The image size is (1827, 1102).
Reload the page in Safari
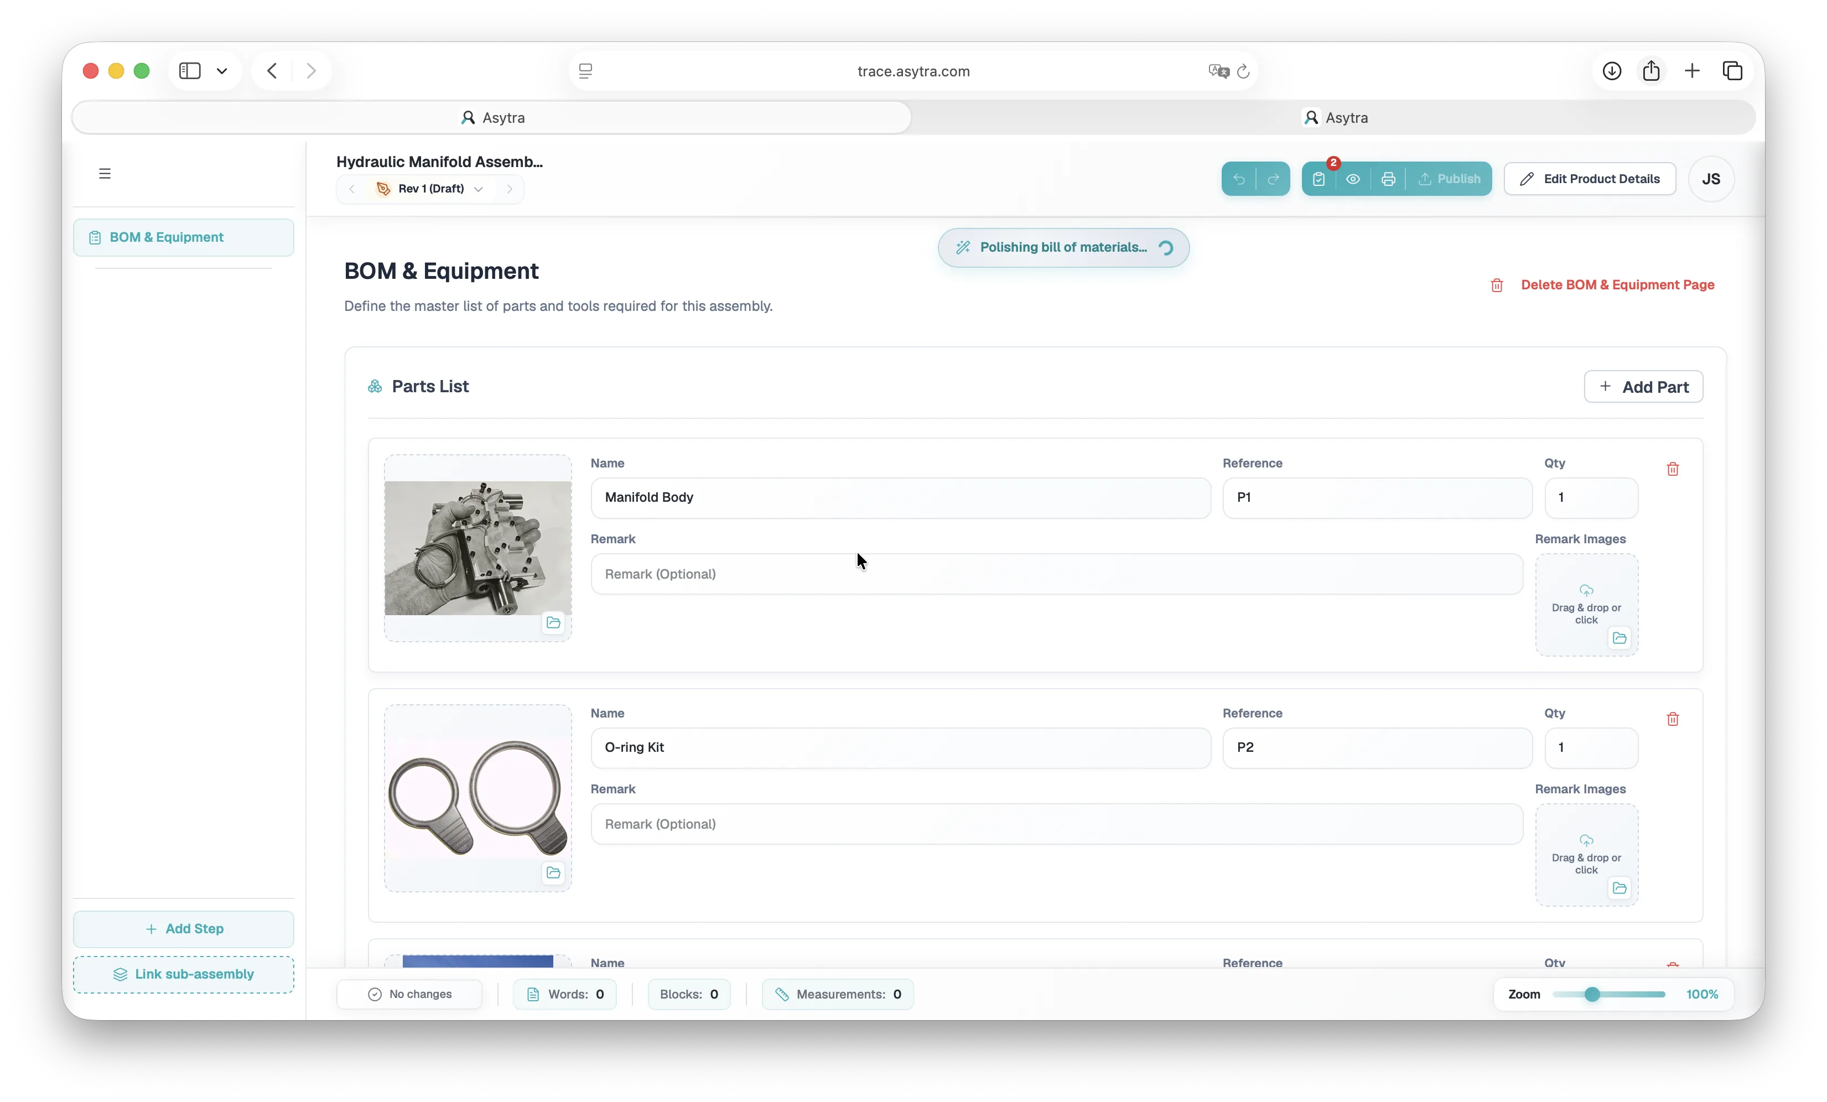pos(1243,71)
